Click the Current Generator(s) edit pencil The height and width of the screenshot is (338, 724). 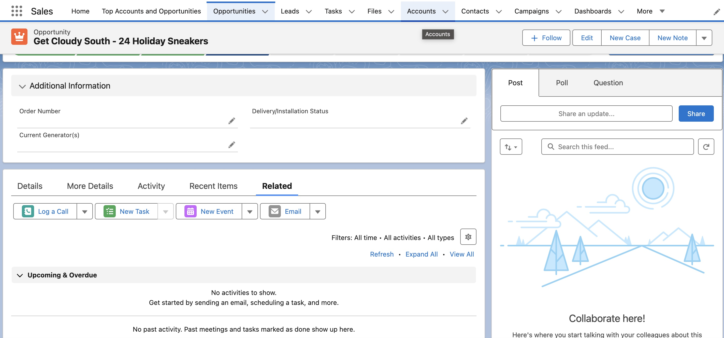pyautogui.click(x=231, y=145)
